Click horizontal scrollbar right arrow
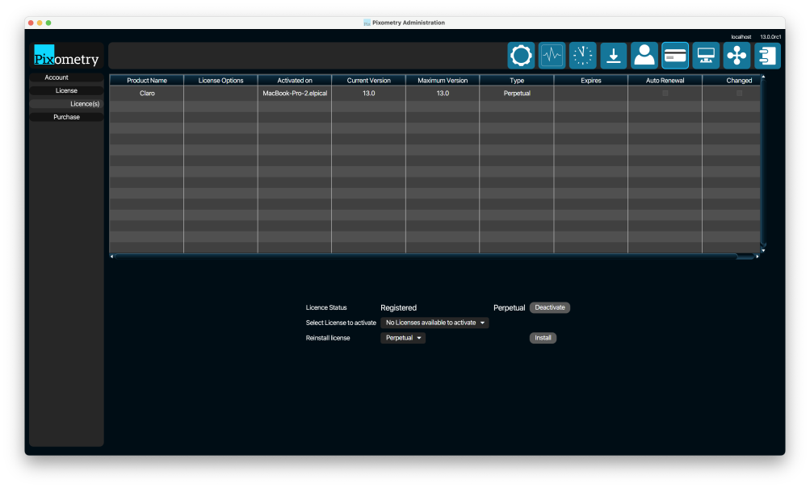The image size is (810, 488). [758, 257]
